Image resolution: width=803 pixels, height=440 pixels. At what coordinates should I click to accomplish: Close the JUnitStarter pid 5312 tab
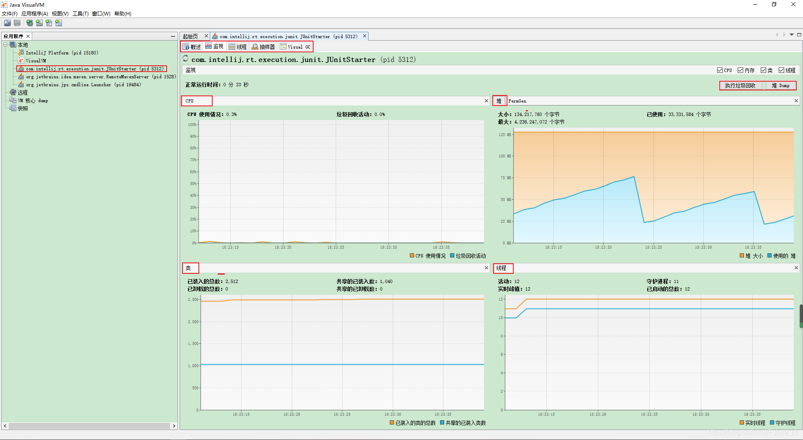365,36
